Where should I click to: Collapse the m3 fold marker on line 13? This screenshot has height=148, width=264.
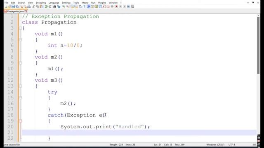[20, 86]
